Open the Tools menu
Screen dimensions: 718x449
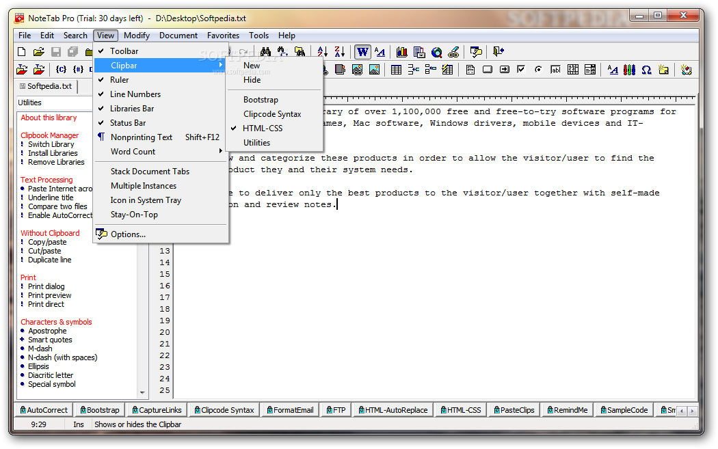coord(258,36)
